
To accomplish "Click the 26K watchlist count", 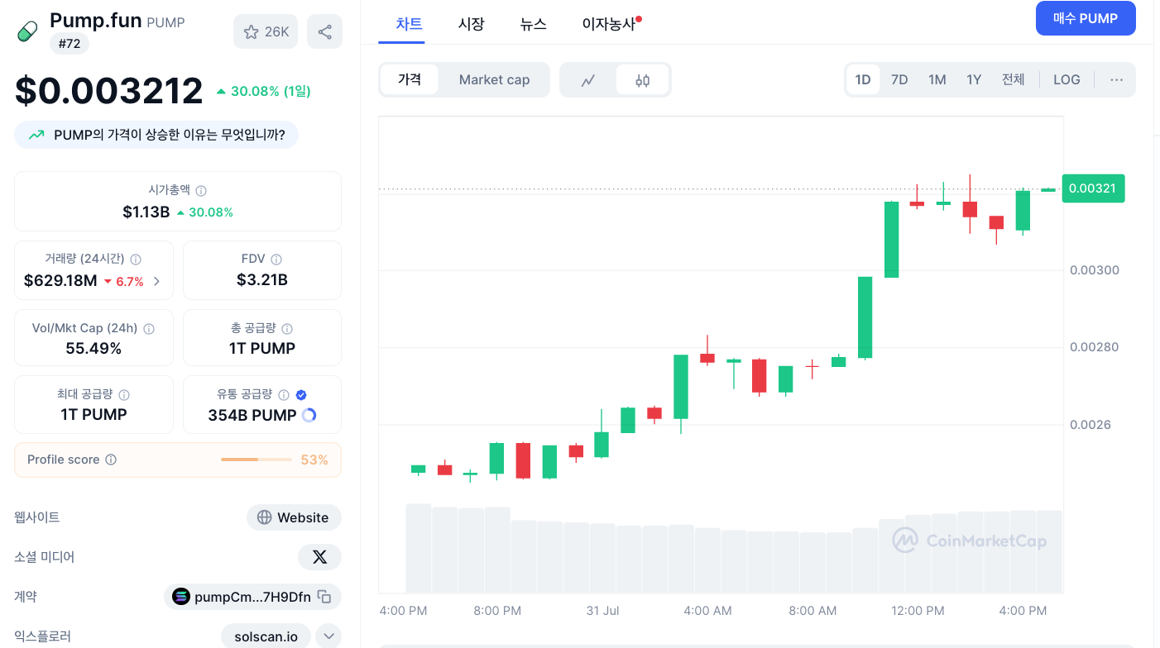I will pyautogui.click(x=277, y=32).
